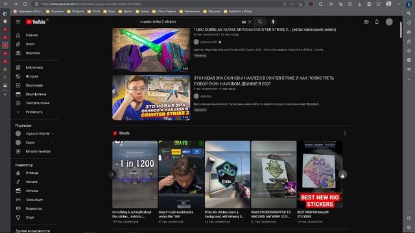Click the add plus icon in left strip

click(x=5, y=95)
